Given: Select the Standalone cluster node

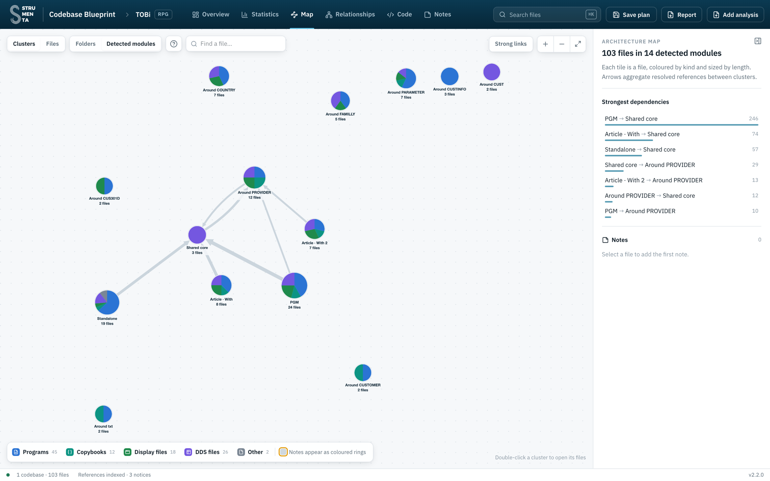Looking at the screenshot, I should [x=107, y=302].
